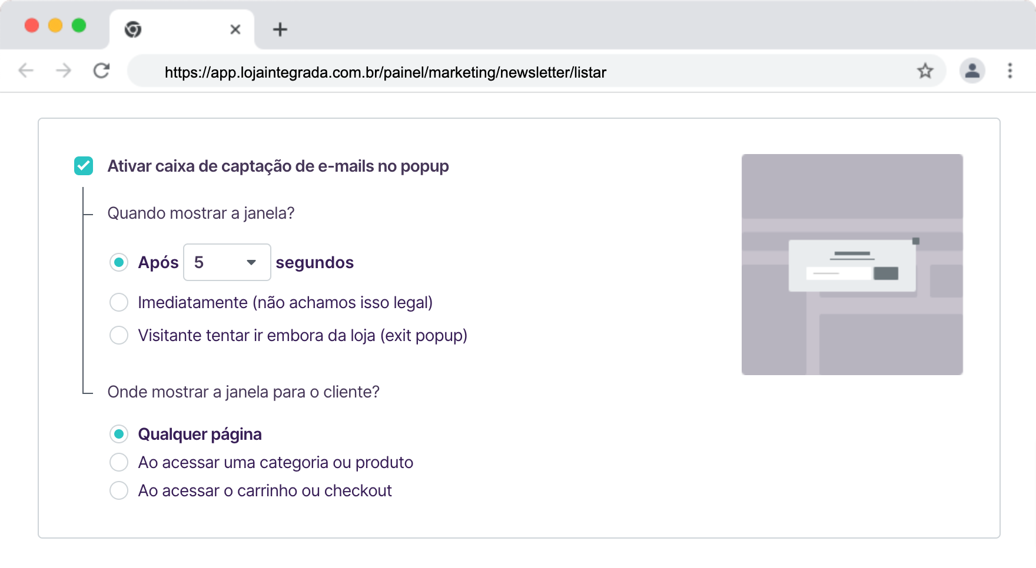Click the popup preview illustration
Viewport: 1036px width, 568px height.
(x=852, y=265)
